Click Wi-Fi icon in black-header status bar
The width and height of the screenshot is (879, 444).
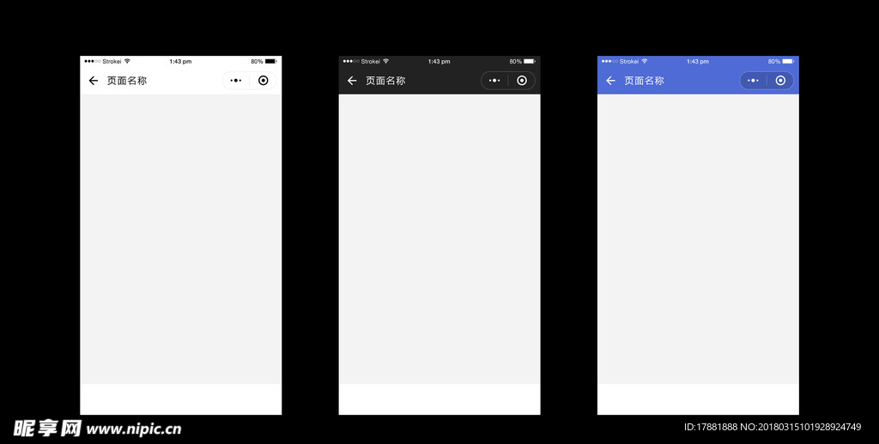pos(385,61)
